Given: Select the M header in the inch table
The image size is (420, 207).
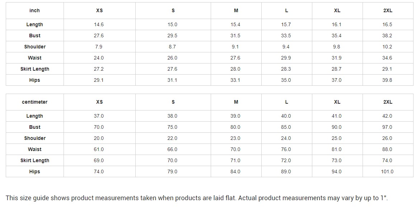Looking at the screenshot, I should coord(236,10).
